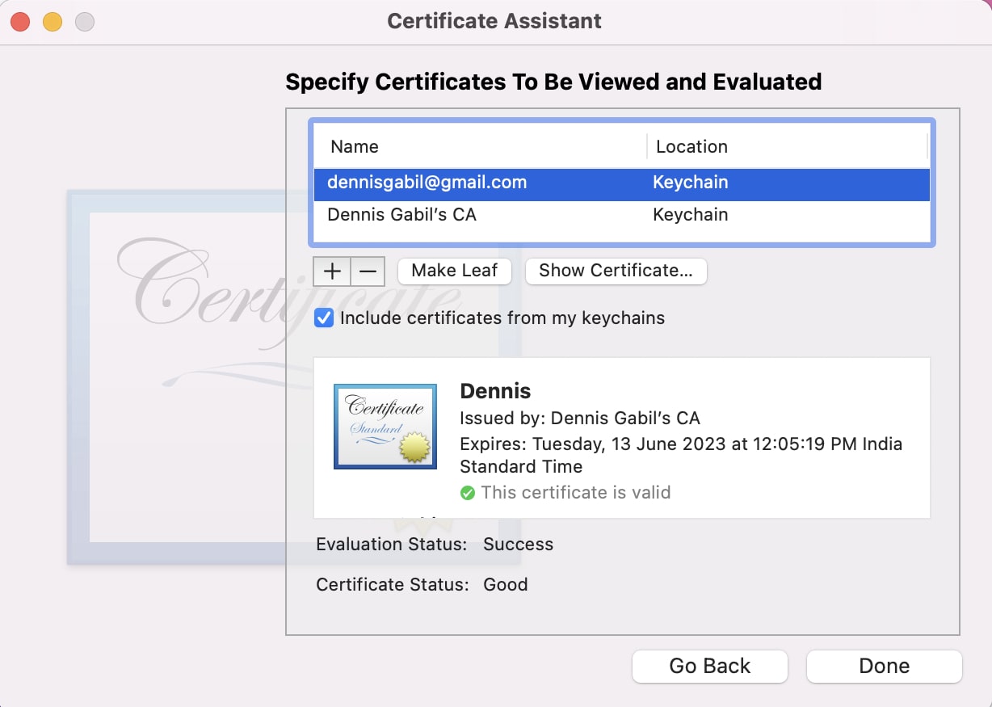Click the divider between Name and Location
Screen dimensions: 992x707
coord(647,147)
